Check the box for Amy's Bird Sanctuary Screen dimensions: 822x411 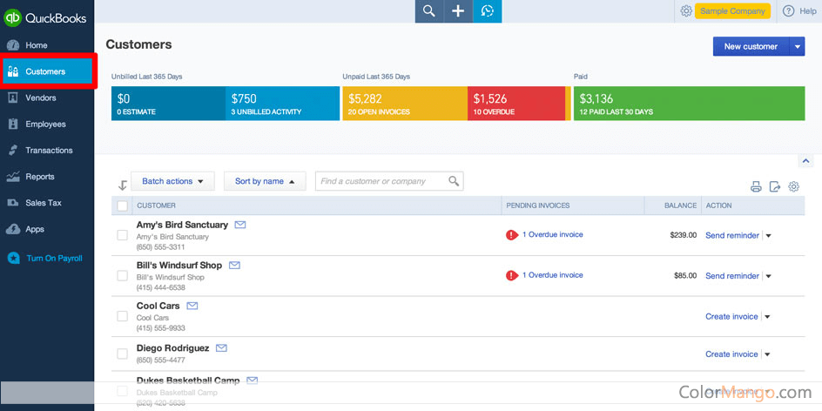[122, 235]
